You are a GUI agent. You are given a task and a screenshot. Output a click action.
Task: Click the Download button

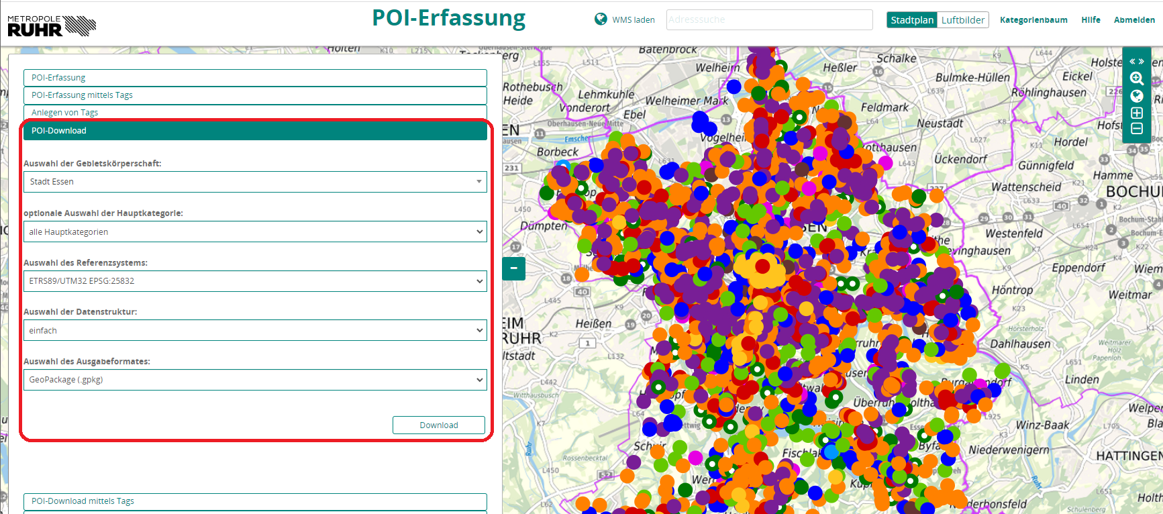click(x=439, y=425)
